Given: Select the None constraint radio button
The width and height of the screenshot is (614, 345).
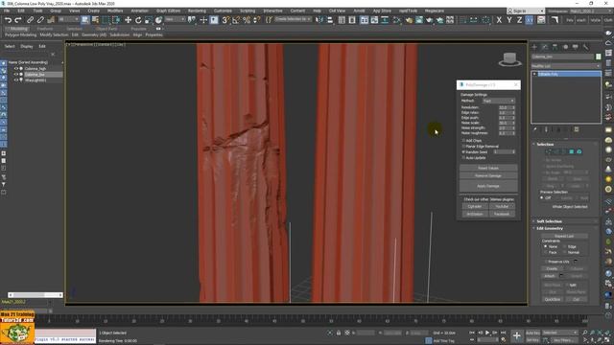Looking at the screenshot, I should [x=546, y=247].
